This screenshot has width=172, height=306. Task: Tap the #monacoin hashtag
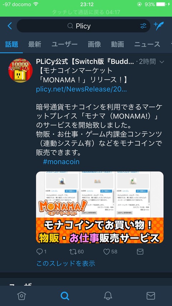click(x=61, y=162)
